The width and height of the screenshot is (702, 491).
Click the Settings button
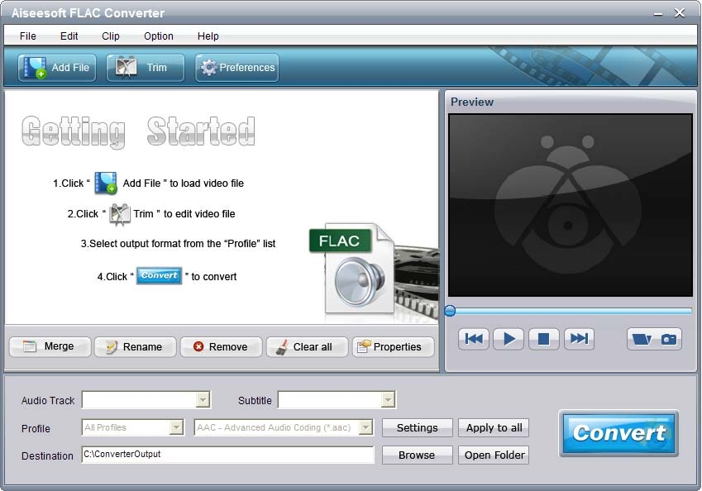coord(418,428)
